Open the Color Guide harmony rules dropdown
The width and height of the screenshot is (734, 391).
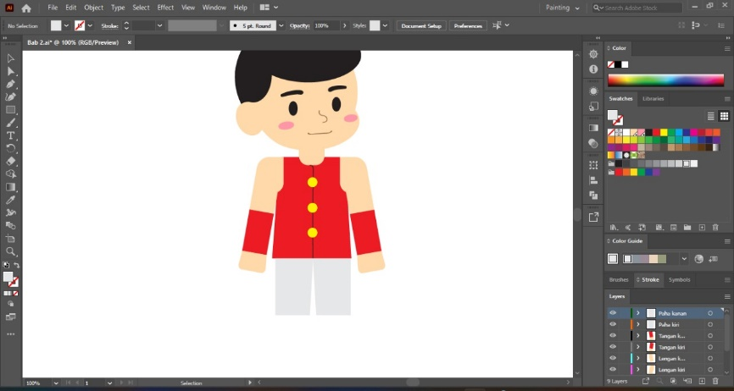684,258
